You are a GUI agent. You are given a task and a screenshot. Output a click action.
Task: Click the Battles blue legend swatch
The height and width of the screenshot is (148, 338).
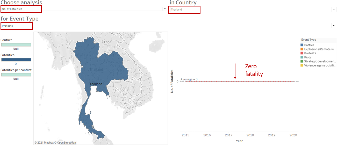click(302, 45)
